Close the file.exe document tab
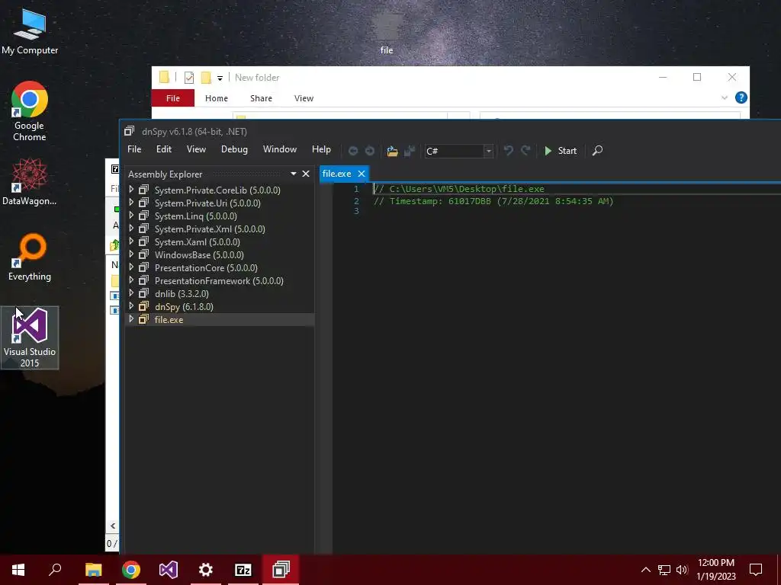 (x=362, y=174)
